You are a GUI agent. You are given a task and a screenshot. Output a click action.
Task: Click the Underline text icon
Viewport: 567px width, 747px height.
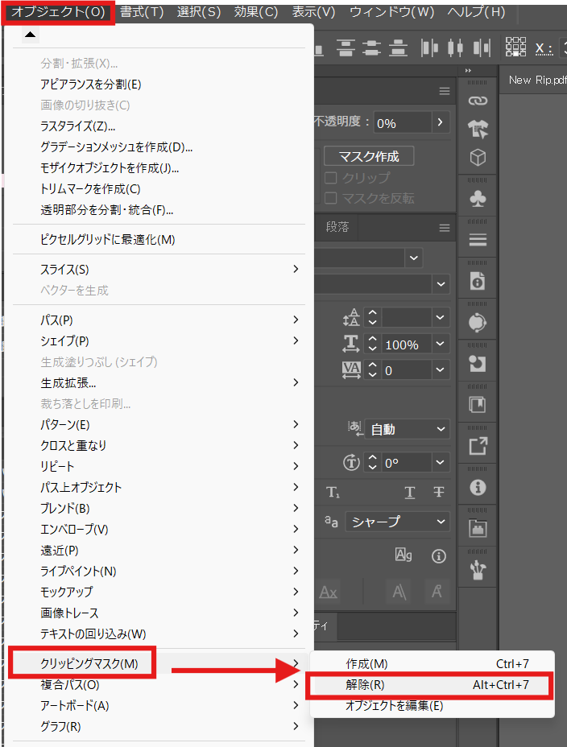[410, 492]
